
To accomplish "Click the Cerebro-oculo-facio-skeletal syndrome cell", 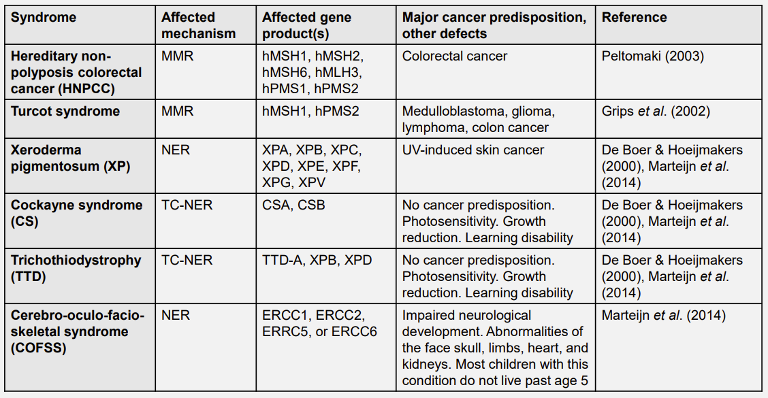I will 78,331.
